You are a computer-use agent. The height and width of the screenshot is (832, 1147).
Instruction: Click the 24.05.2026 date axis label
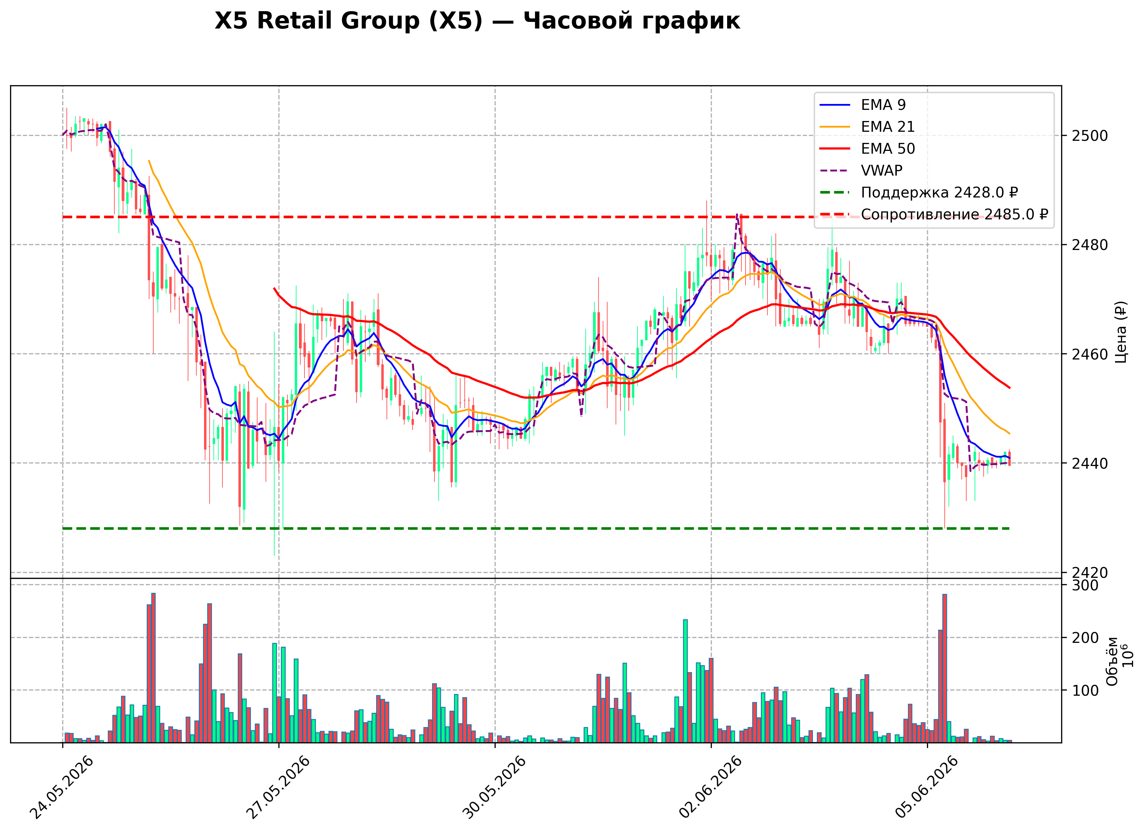(62, 788)
